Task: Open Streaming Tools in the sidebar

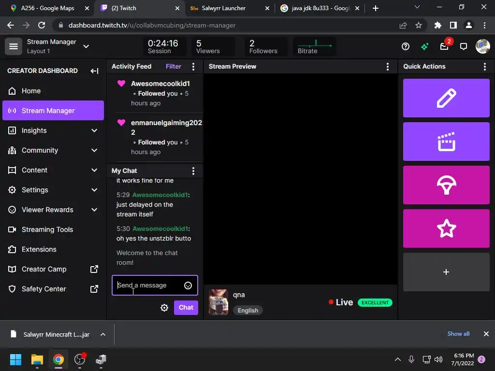Action: point(53,229)
